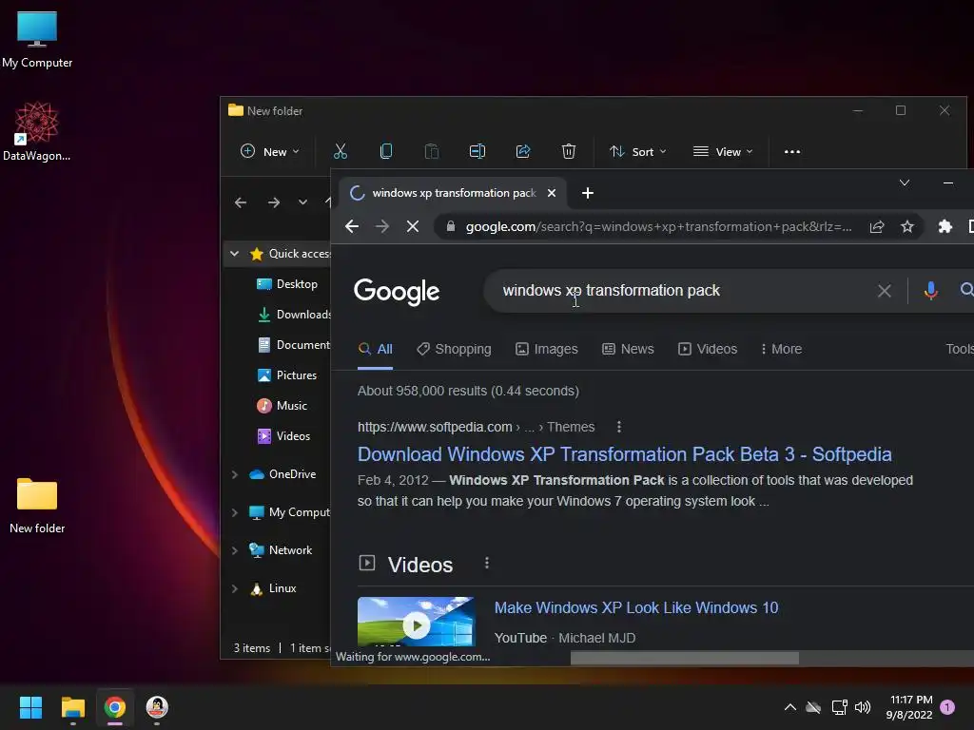Switch to the News search tab
Screen dimensions: 974x730
(628, 349)
